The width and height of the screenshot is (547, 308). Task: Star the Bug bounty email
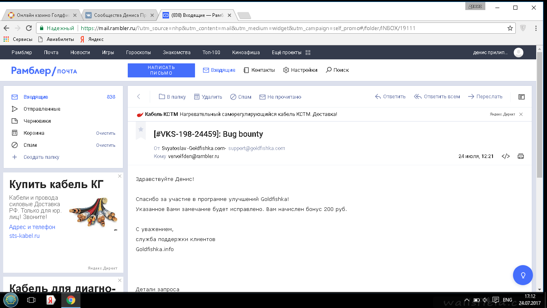[141, 130]
